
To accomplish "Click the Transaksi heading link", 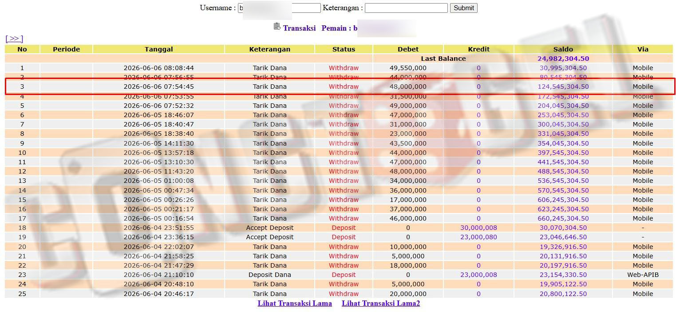I will pos(299,28).
